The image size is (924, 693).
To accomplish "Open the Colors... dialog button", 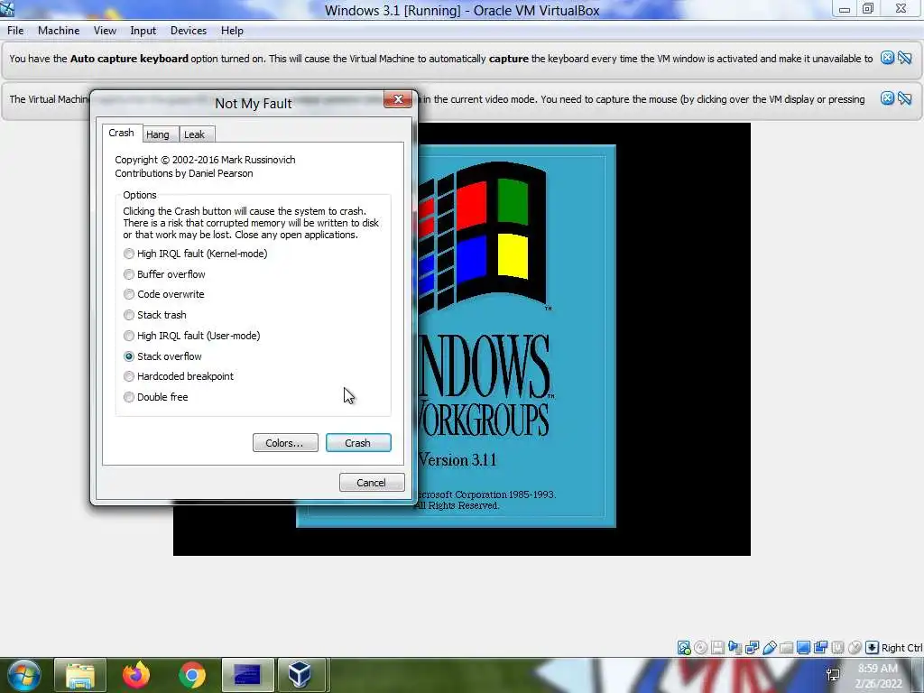I will (285, 442).
